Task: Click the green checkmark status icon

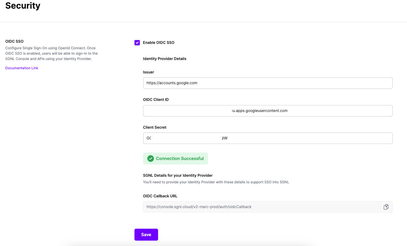Action: tap(151, 159)
